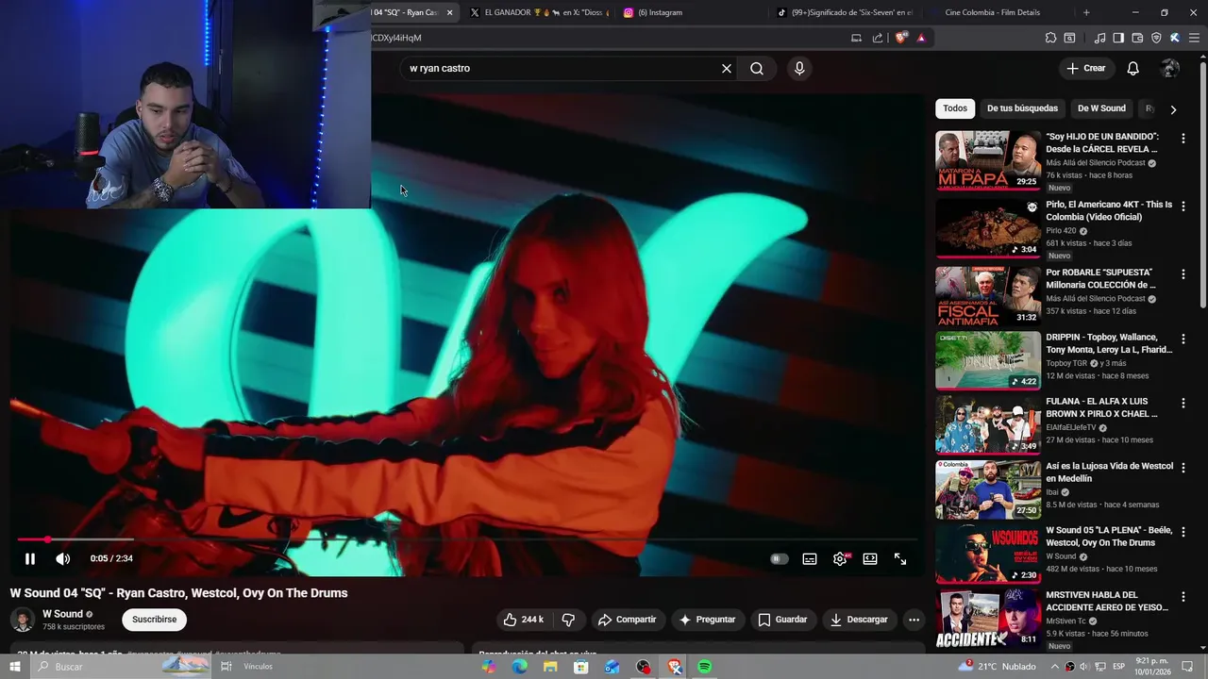Image resolution: width=1208 pixels, height=679 pixels.
Task: Open options menu for DRIPPIN video
Action: click(x=1183, y=339)
